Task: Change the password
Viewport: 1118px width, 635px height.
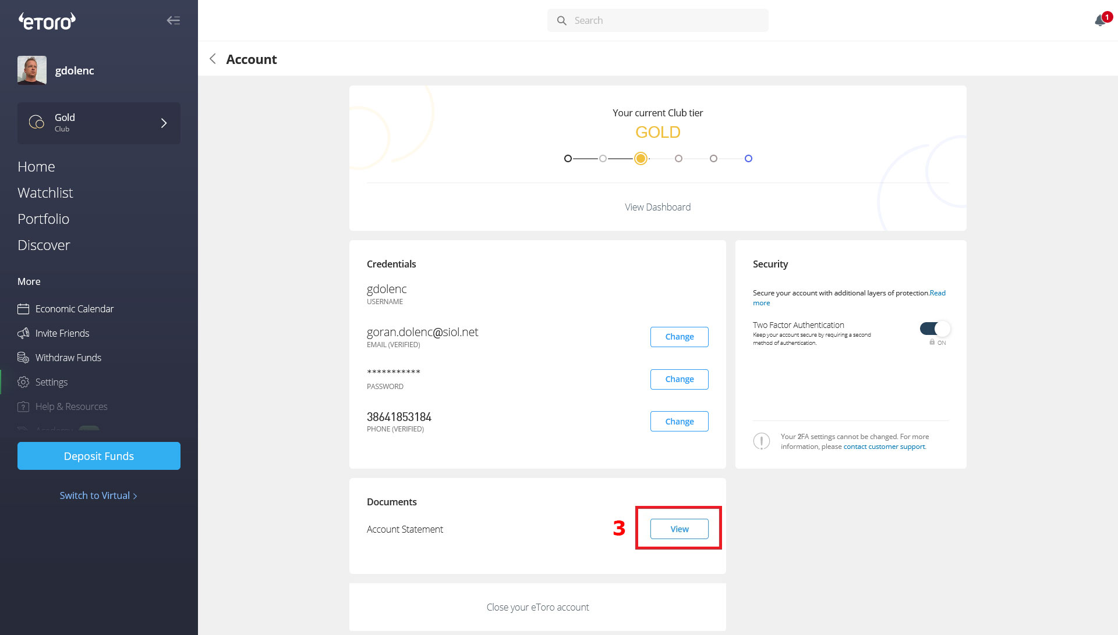Action: (680, 379)
